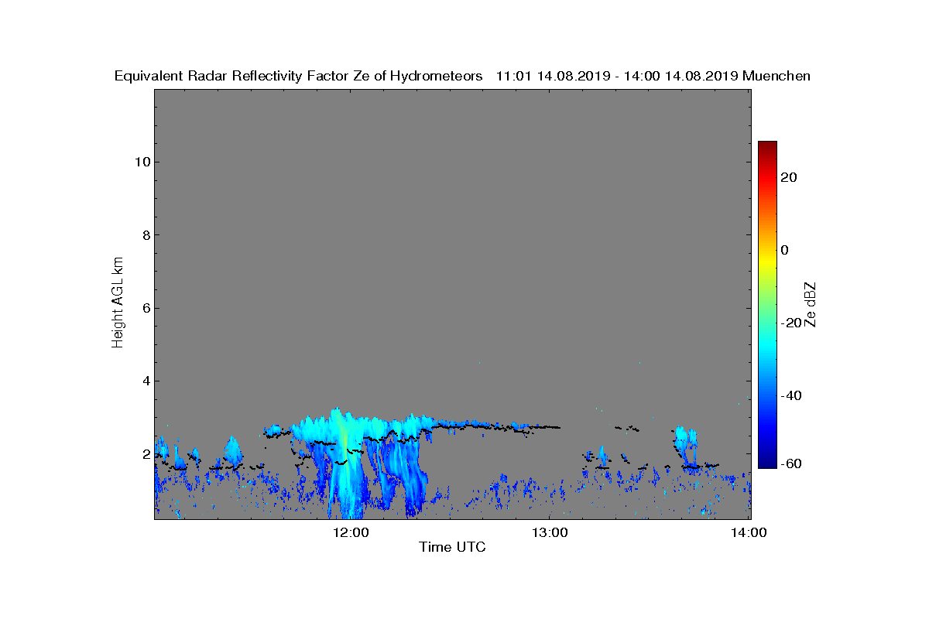Click the cyan -20 dBZ colorbar region
929x619 pixels.
[767, 323]
